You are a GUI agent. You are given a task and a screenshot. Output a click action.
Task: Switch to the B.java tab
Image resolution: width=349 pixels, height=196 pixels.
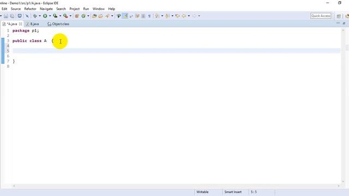coord(33,24)
